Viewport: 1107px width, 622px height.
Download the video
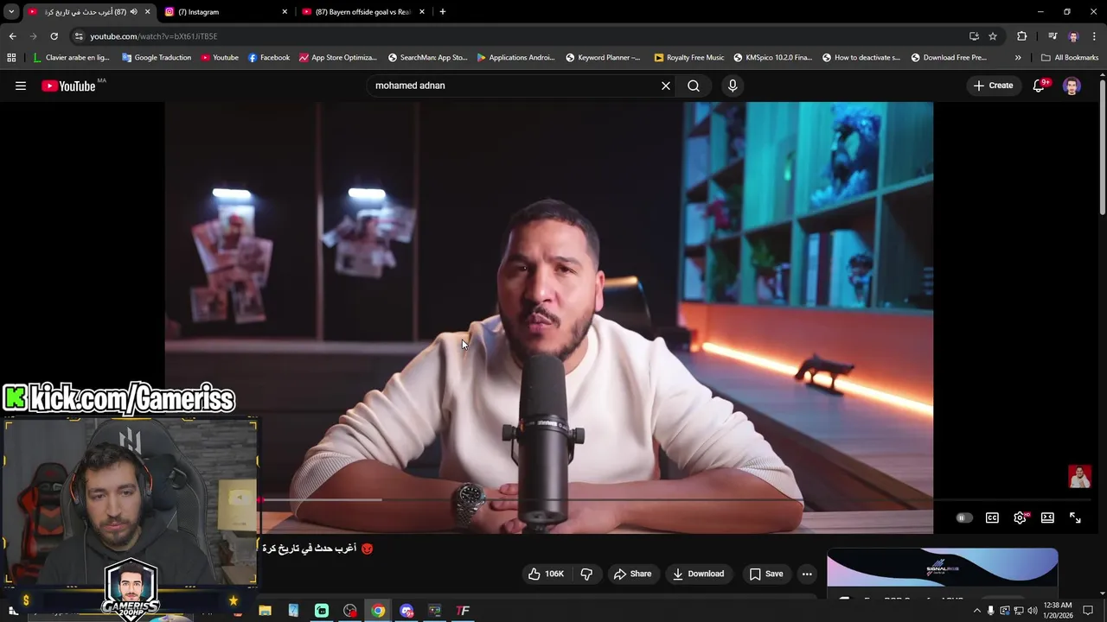[699, 574]
